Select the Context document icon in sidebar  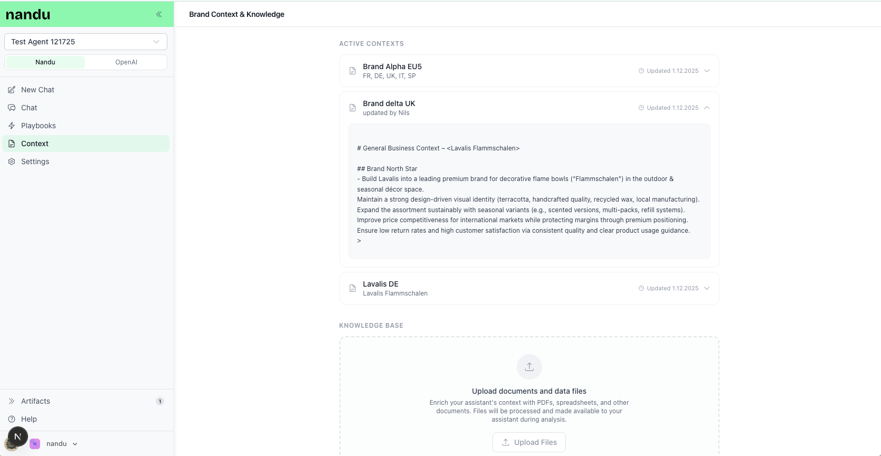click(x=11, y=144)
